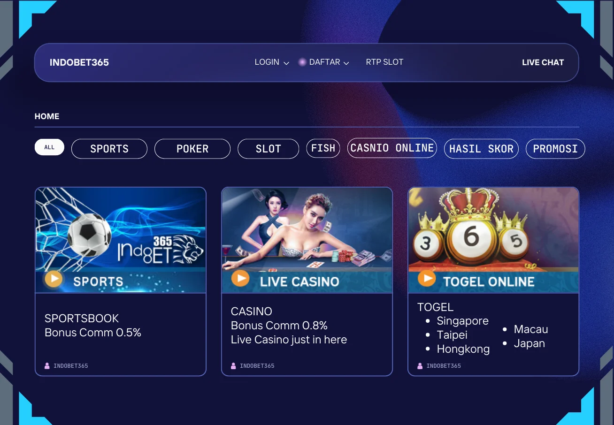Screen dimensions: 614x425
Task: Click the author icon under Togel card
Action: 420,366
